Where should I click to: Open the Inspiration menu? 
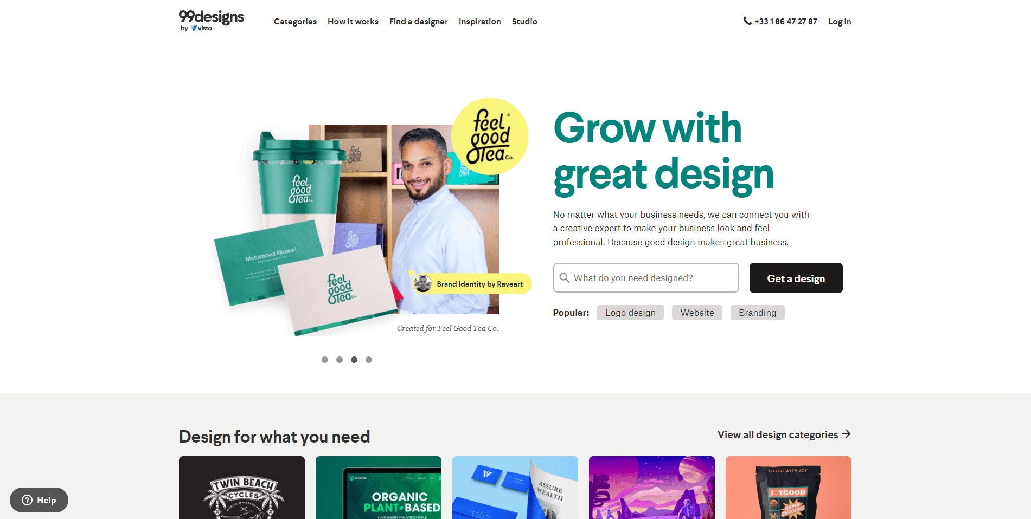click(479, 22)
